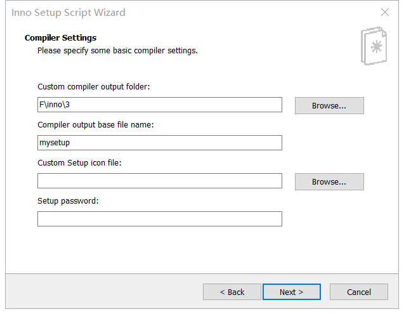Click the 'Setup password:' label

click(x=68, y=201)
